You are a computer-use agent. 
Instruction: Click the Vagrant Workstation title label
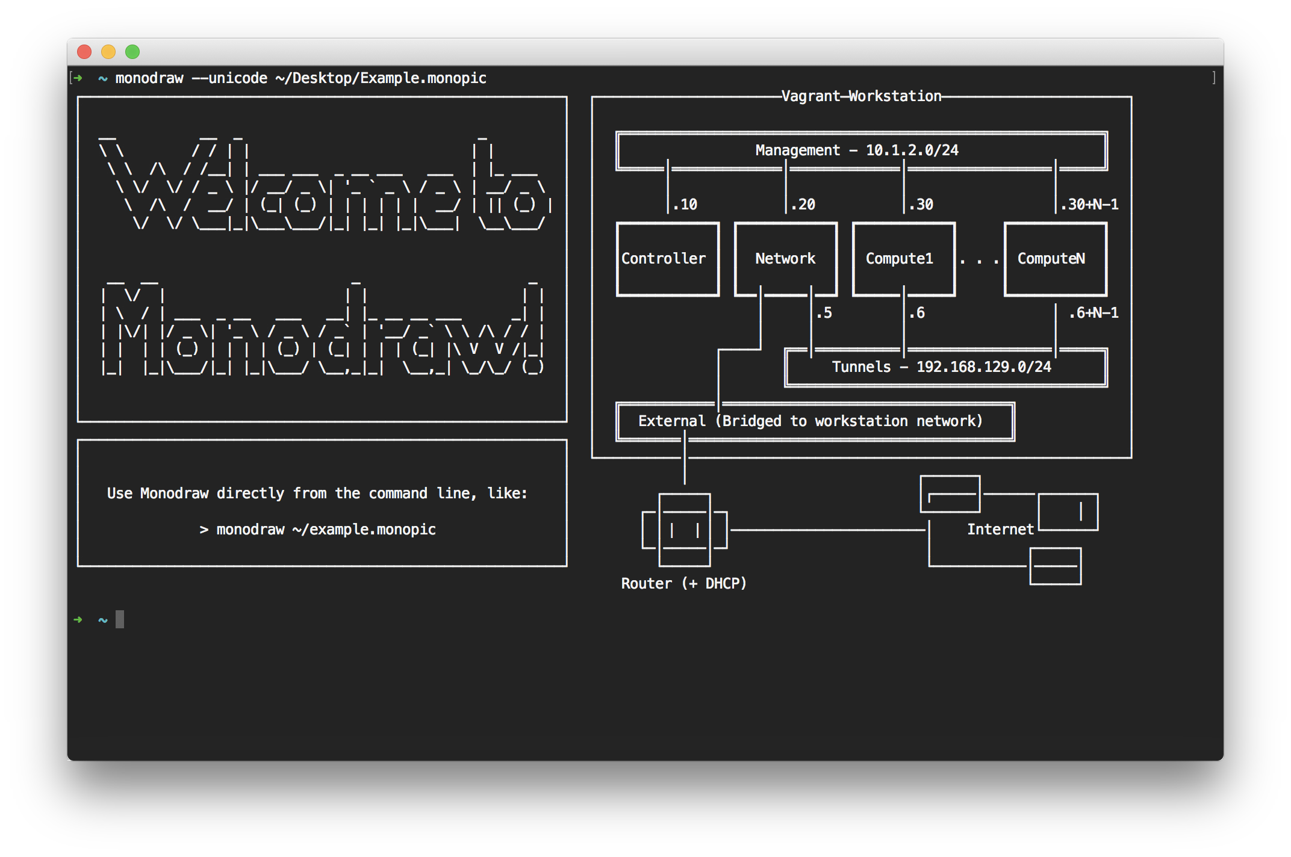click(x=861, y=96)
